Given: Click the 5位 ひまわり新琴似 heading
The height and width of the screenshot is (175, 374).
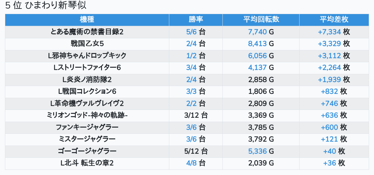Looking at the screenshot, I should tap(46, 6).
